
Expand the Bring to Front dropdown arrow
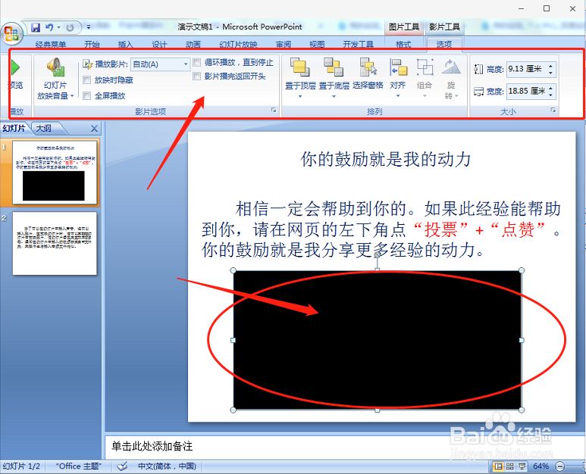tap(300, 96)
